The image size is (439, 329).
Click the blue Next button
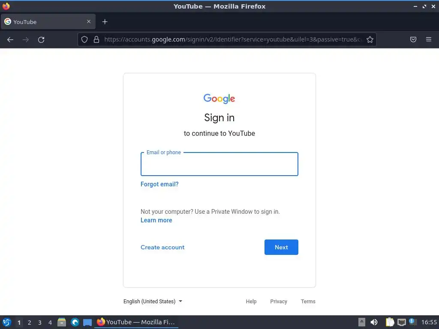[281, 247]
